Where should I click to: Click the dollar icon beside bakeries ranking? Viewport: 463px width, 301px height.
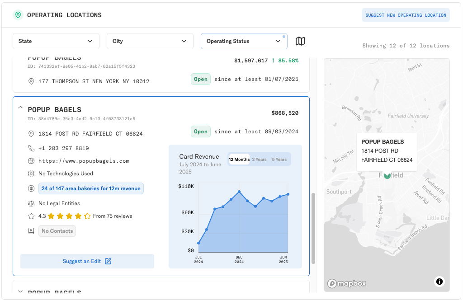[x=31, y=188]
